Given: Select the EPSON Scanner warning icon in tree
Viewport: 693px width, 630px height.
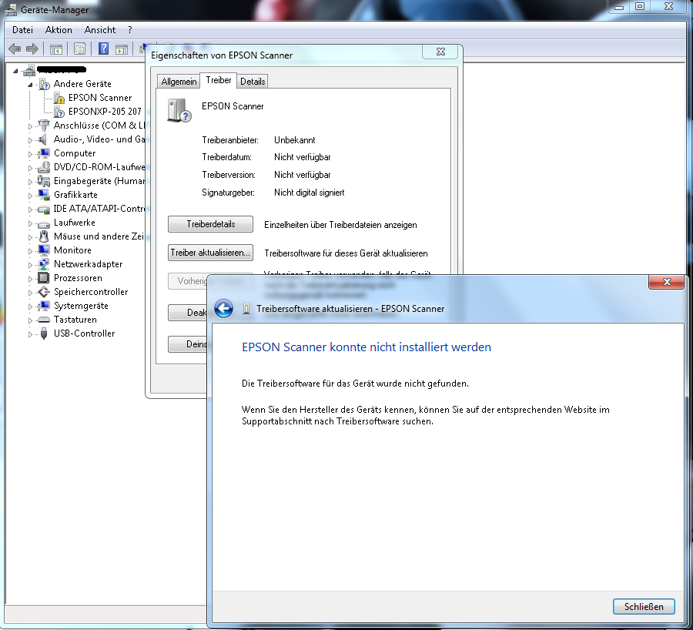Looking at the screenshot, I should click(x=59, y=98).
